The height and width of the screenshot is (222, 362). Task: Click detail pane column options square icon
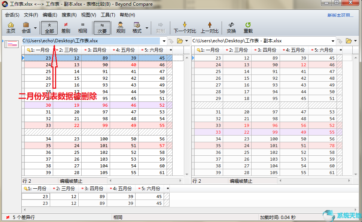tap(168, 189)
